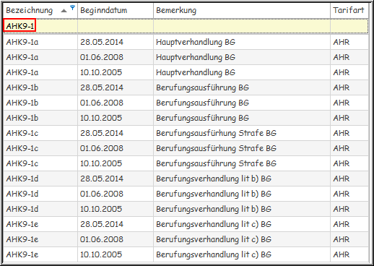Click the Tarifart column header

(349, 10)
